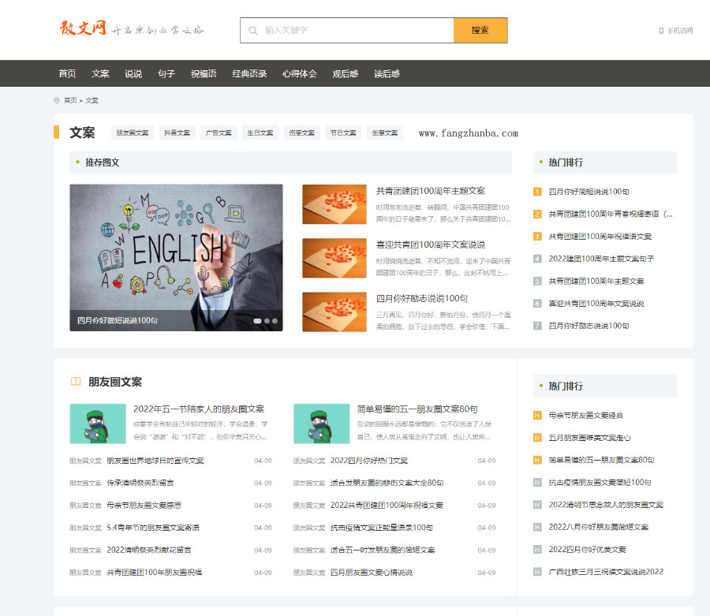Select the 伤感文案 category tag
This screenshot has width=710, height=616.
[x=302, y=133]
